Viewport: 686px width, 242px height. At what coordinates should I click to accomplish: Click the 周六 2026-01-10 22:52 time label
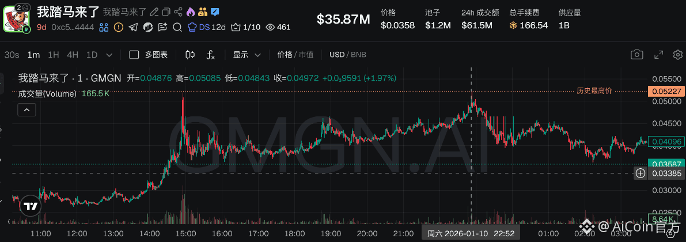pyautogui.click(x=471, y=233)
